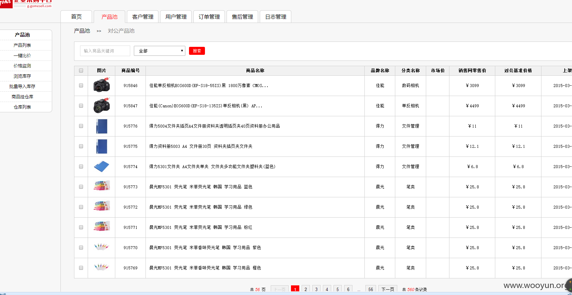Click the g.gomesell.com site logo
This screenshot has width=572, height=295.
[26, 4]
